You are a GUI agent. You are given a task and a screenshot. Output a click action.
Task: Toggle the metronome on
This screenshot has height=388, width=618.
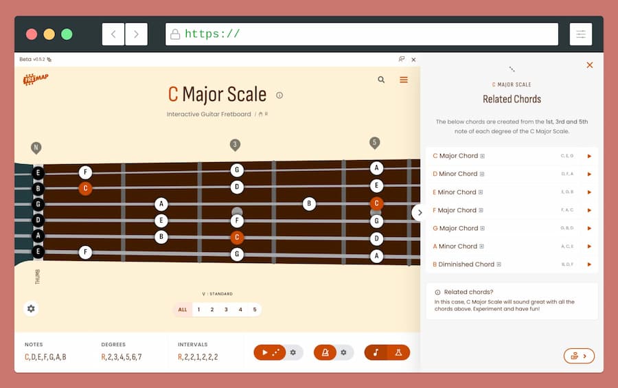click(325, 352)
